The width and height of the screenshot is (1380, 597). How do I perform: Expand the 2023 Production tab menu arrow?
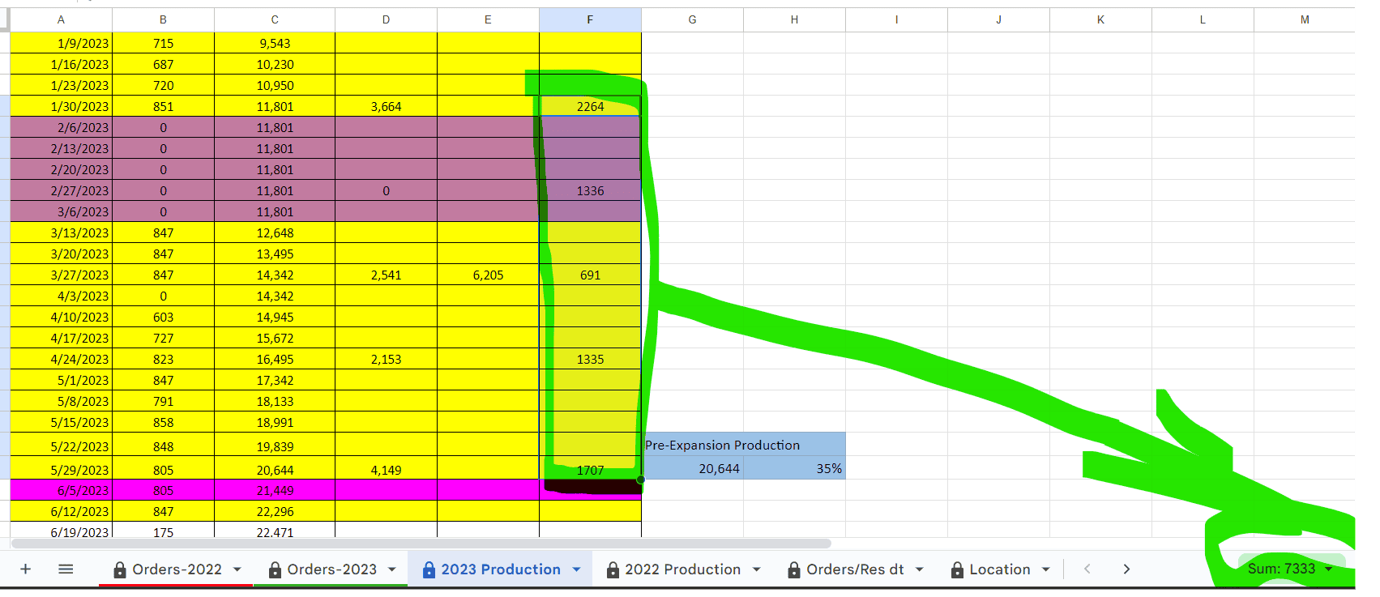[x=576, y=569]
